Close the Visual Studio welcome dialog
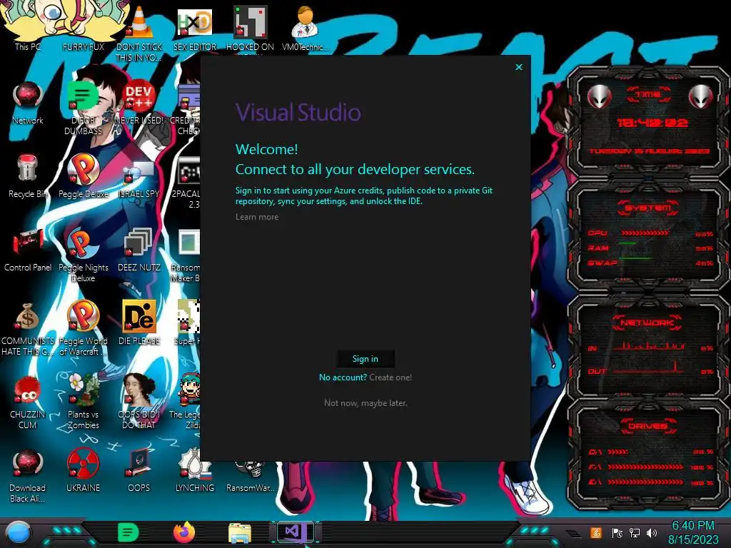 [x=519, y=67]
